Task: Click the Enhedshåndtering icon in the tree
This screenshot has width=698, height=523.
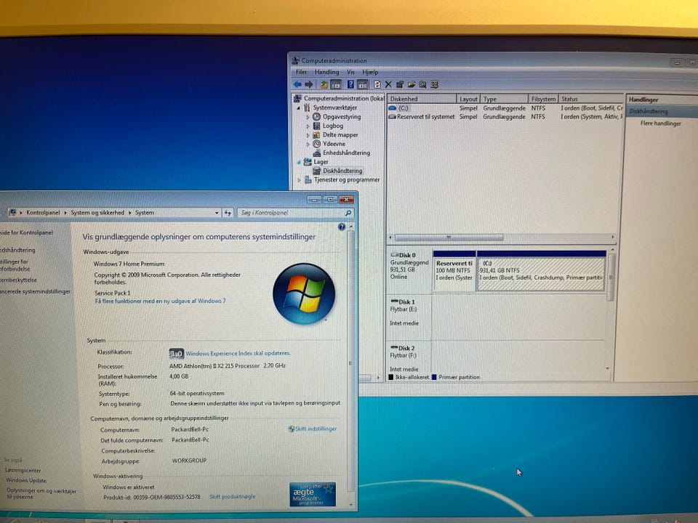Action: (316, 153)
